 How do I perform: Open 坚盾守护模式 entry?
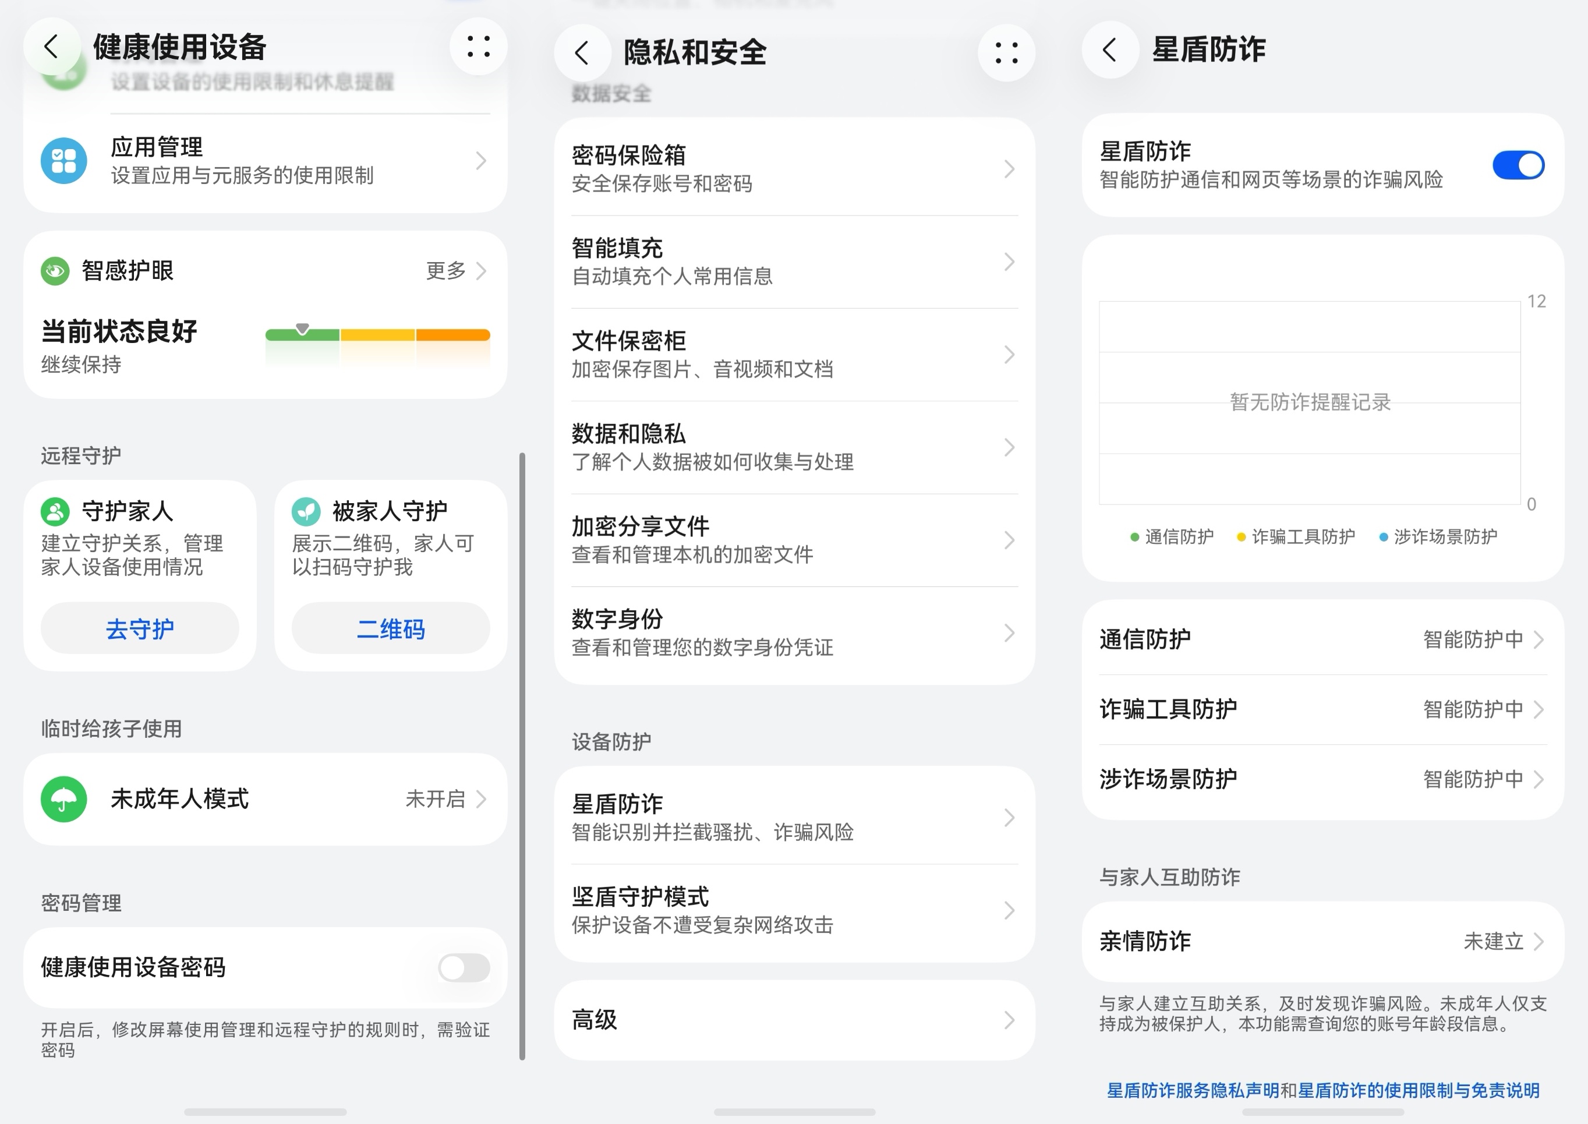[794, 910]
